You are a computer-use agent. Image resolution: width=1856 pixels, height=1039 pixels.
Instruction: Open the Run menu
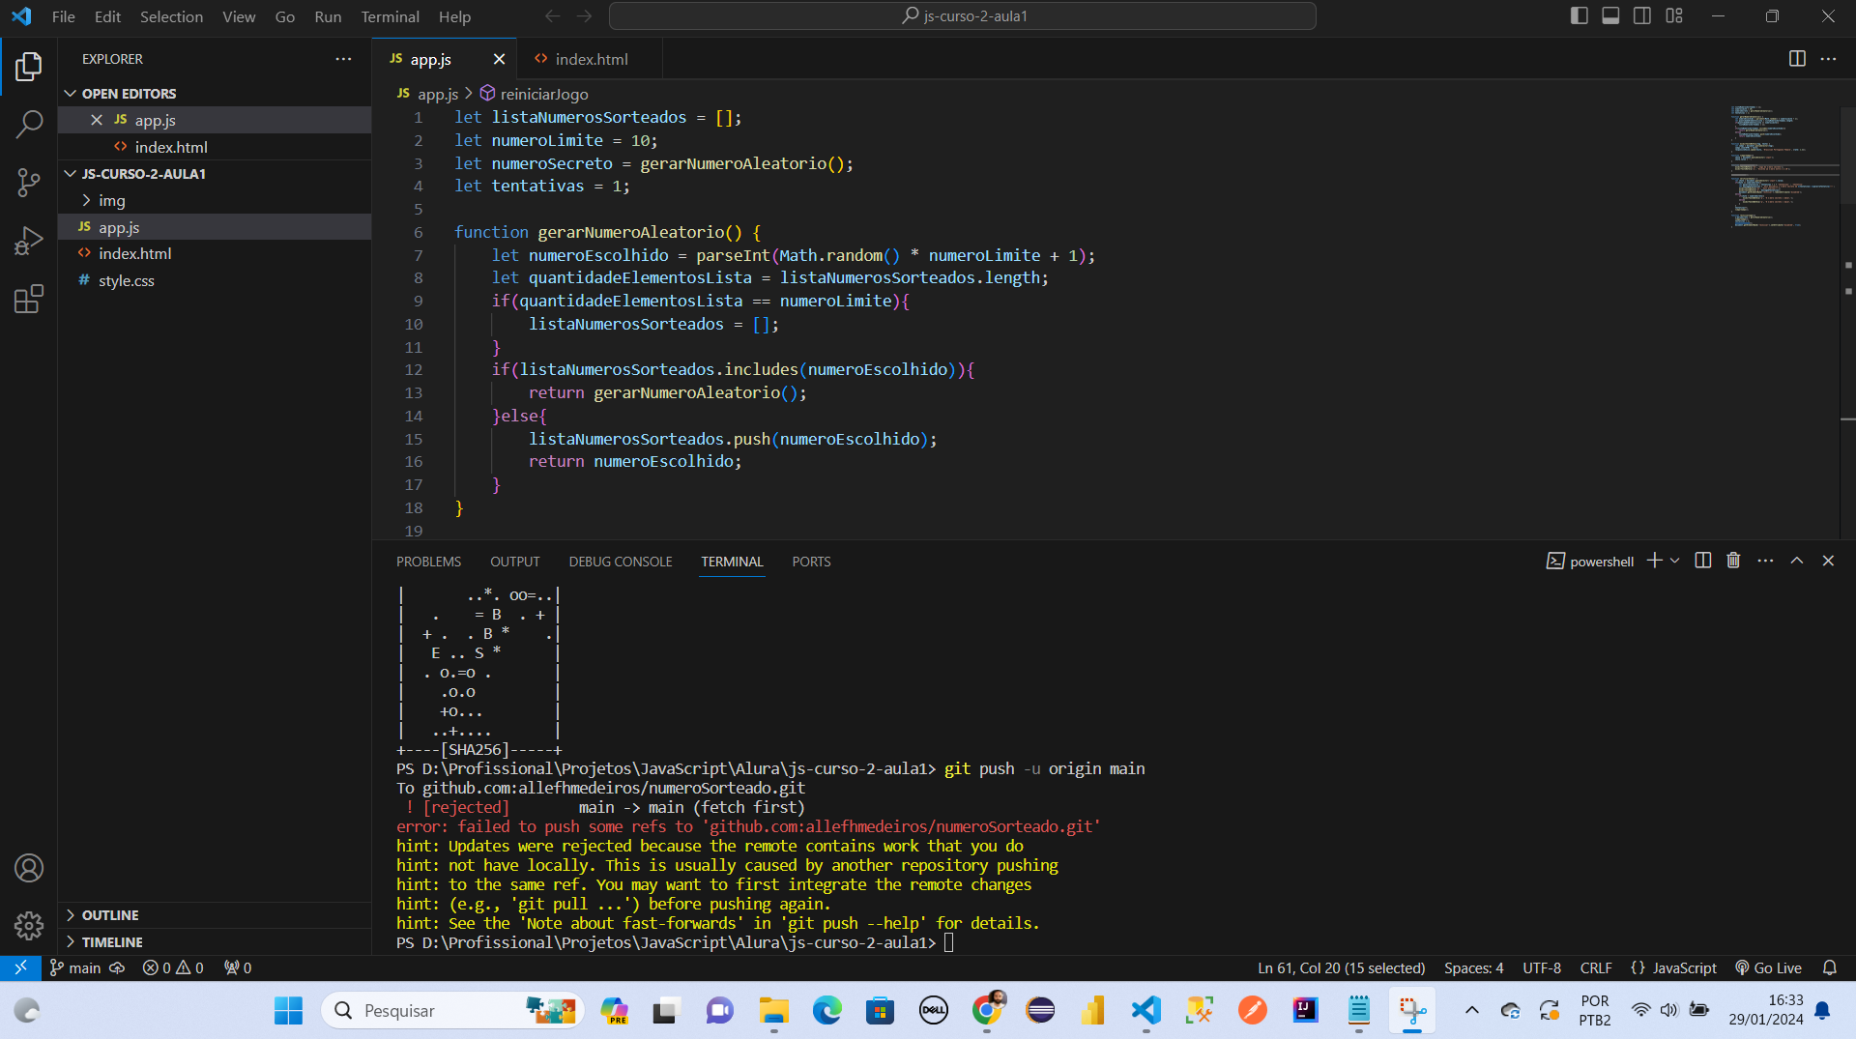tap(328, 16)
